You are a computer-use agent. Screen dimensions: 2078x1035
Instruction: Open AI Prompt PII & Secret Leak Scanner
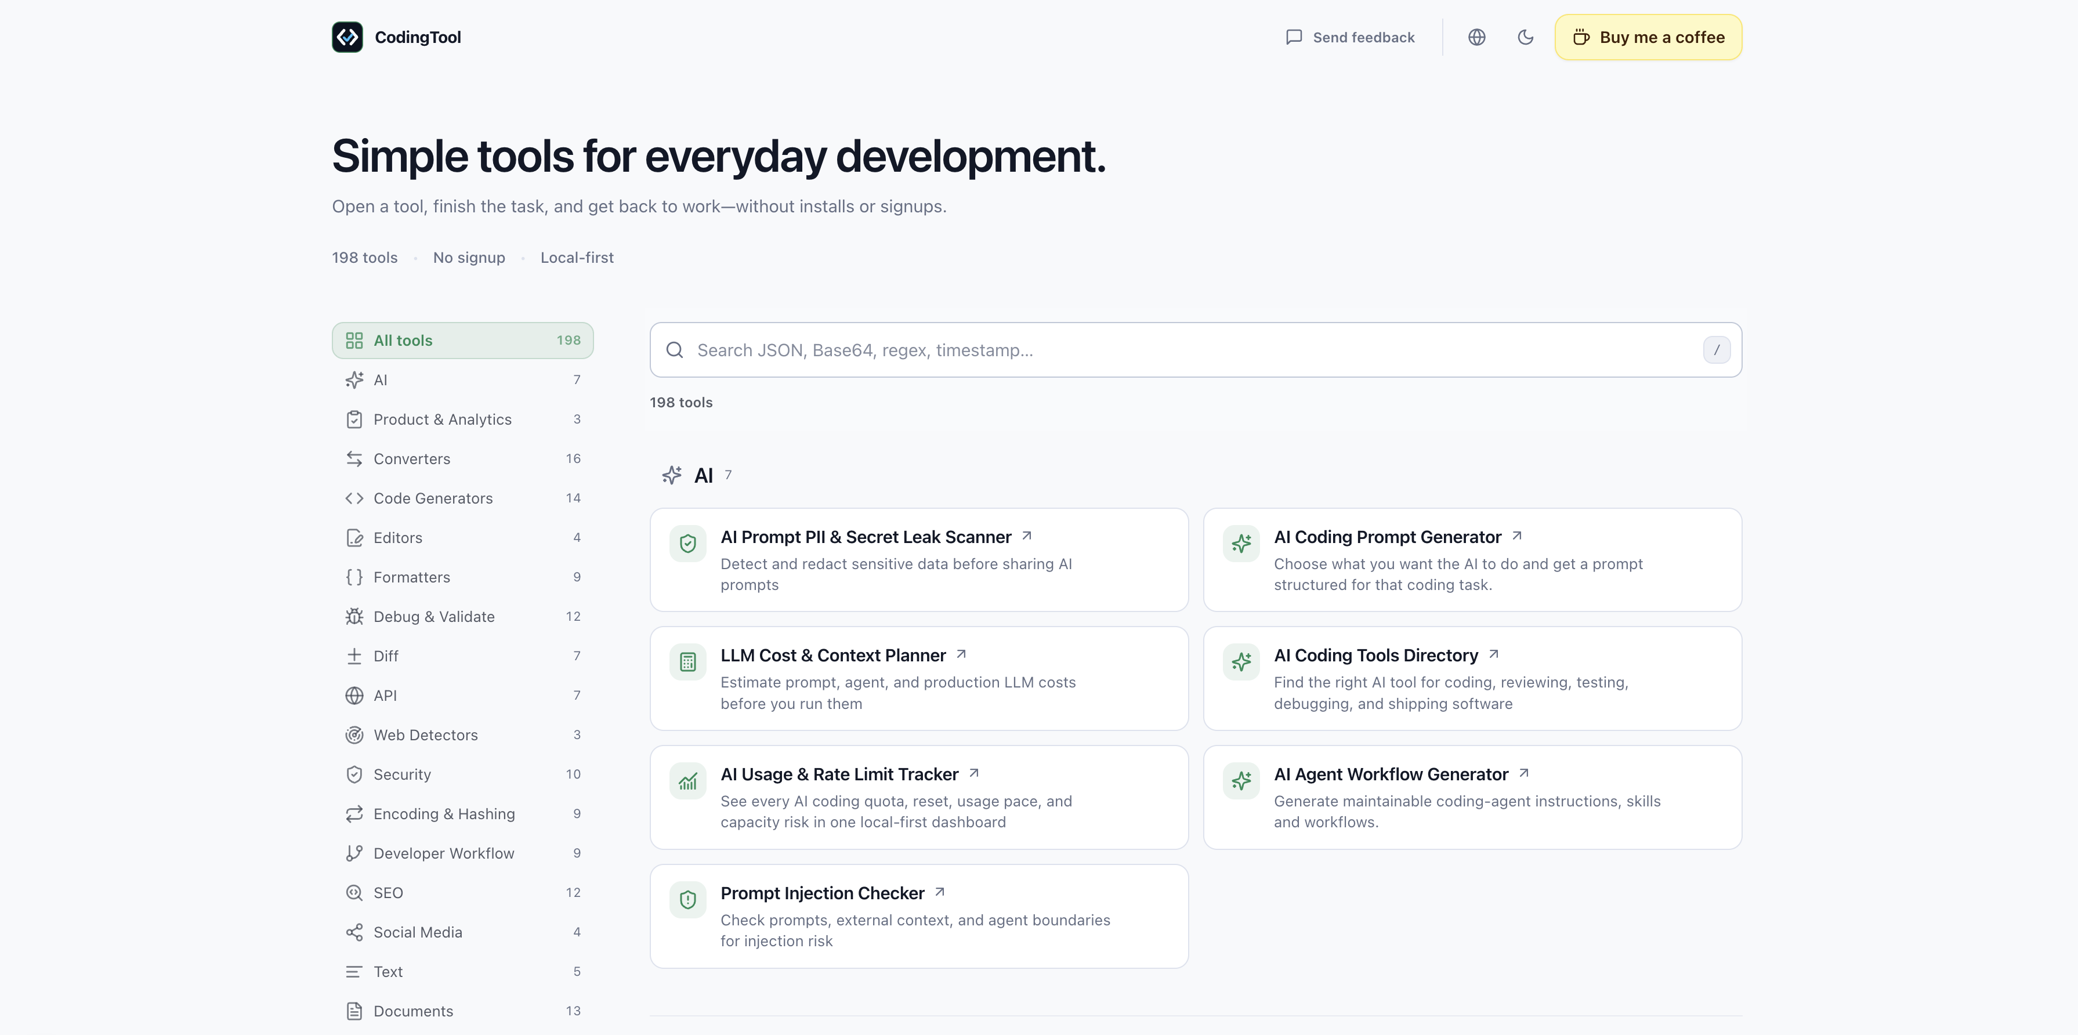pos(919,560)
